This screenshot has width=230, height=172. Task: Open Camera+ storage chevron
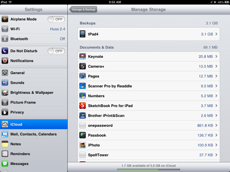click(216, 66)
